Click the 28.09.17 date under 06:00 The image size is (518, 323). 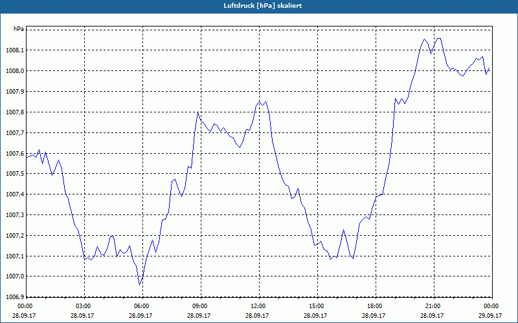click(x=141, y=315)
